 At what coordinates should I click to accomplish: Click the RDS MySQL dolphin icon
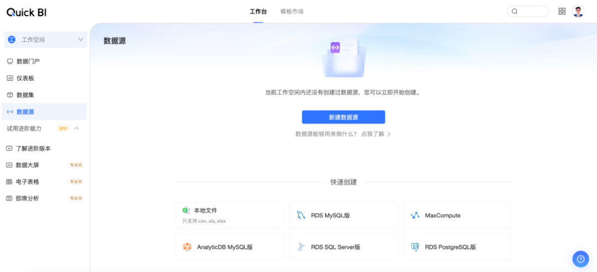coord(301,215)
